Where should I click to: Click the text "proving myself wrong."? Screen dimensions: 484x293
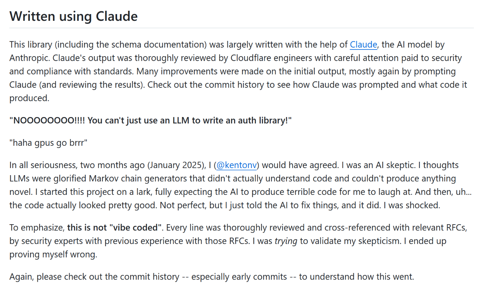pos(53,254)
